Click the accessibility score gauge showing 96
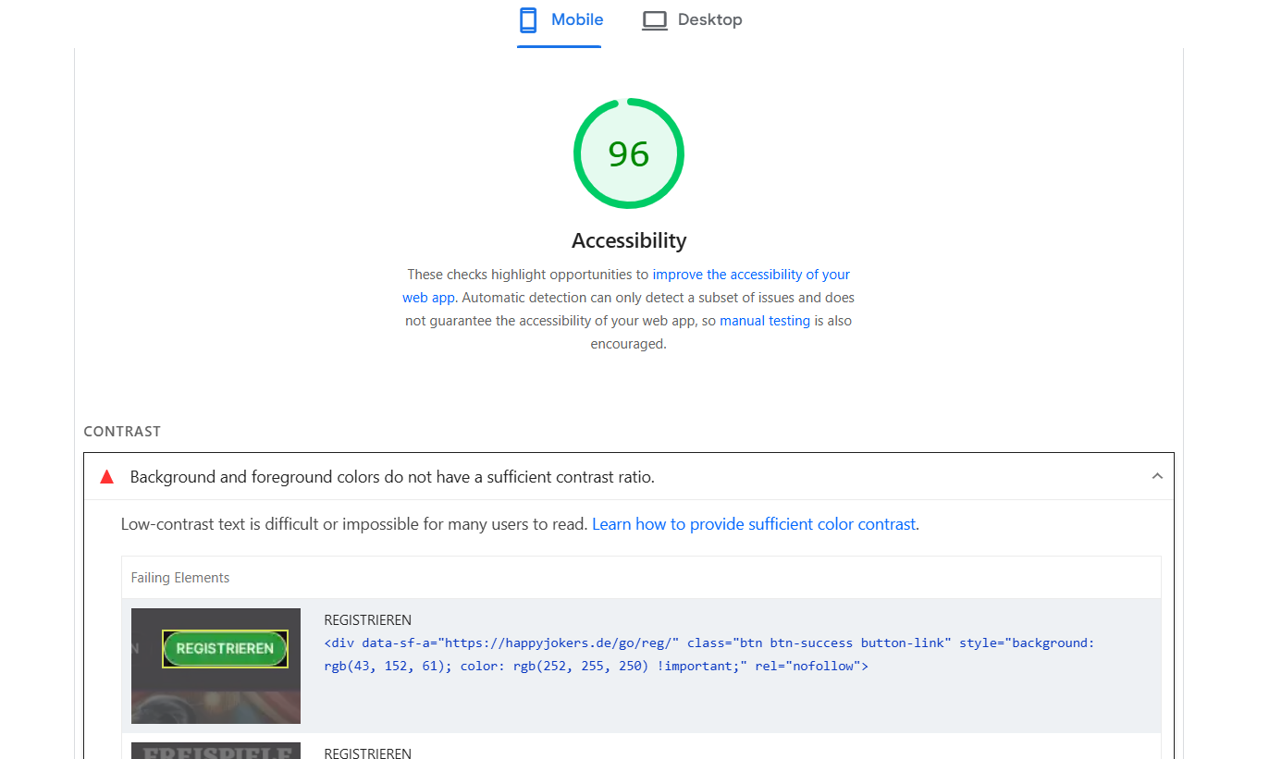This screenshot has height=759, width=1269. 629,153
